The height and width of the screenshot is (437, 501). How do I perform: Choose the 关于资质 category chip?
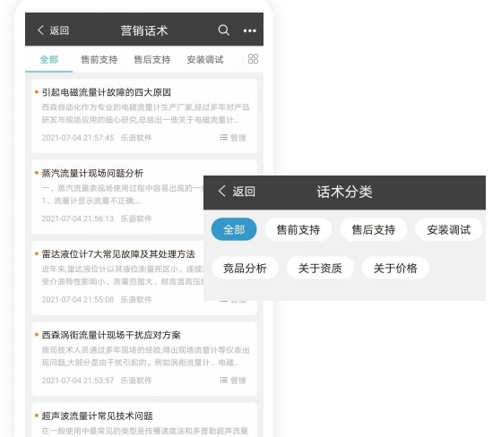320,268
